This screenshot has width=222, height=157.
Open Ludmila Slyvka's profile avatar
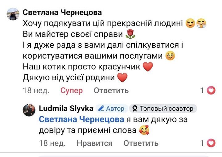point(29,110)
